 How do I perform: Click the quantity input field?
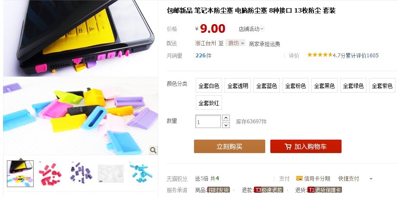point(208,122)
